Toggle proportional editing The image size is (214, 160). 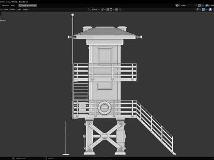[x=117, y=9]
